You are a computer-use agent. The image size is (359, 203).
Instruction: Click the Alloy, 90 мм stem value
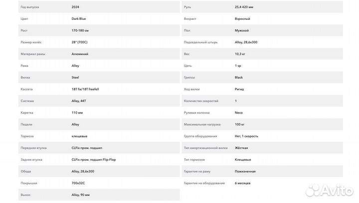pos(81,195)
